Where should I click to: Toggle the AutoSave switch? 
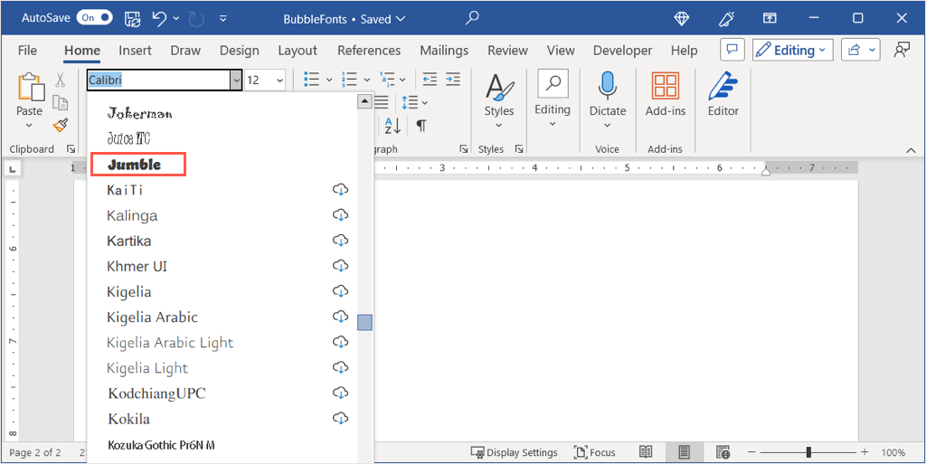coord(94,18)
